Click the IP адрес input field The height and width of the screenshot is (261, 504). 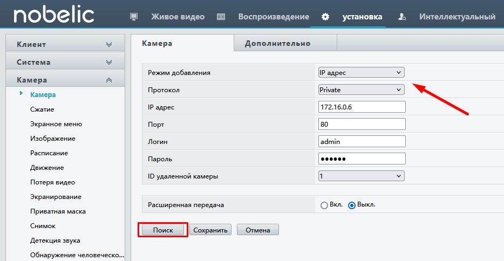[x=362, y=107]
